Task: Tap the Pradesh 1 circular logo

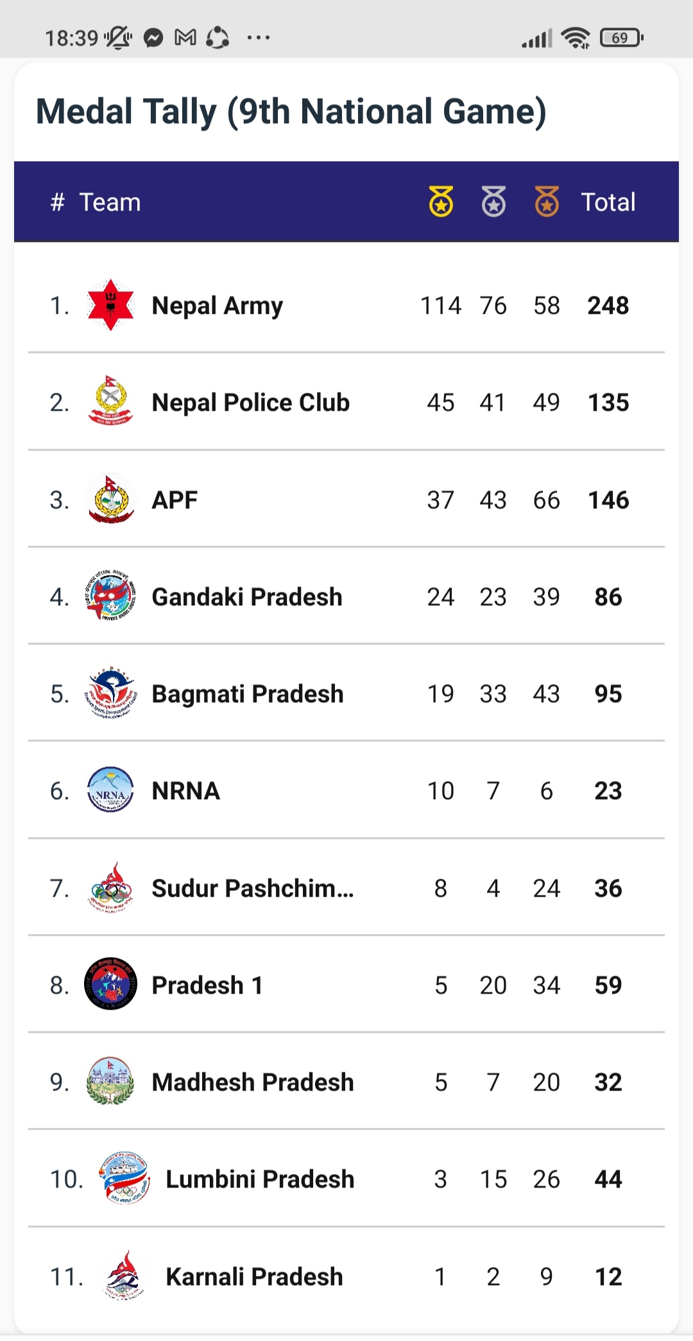Action: tap(110, 984)
